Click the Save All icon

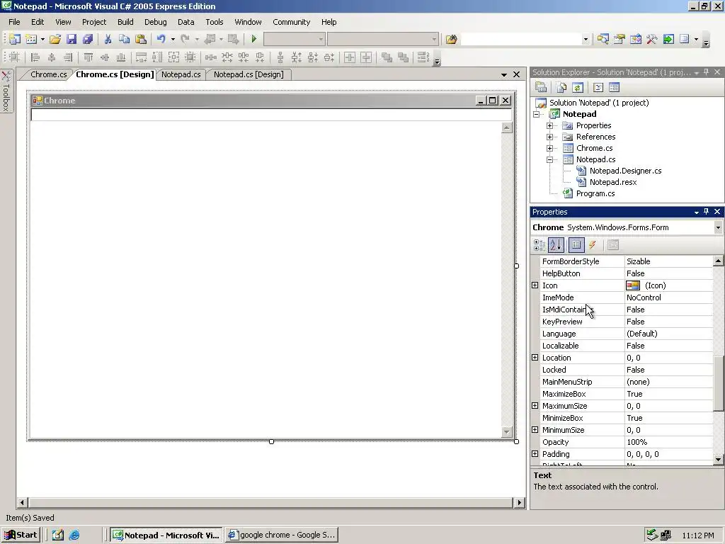[87, 40]
